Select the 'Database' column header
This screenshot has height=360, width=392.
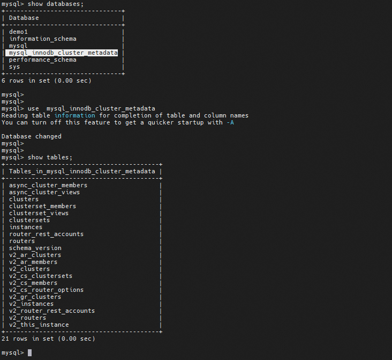pyautogui.click(x=24, y=18)
